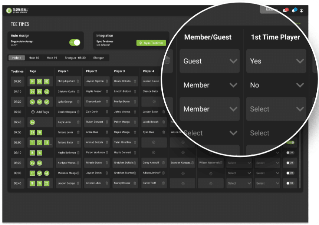Open the Guest Member/Guest dropdown
This screenshot has width=319, height=225.
click(210, 61)
